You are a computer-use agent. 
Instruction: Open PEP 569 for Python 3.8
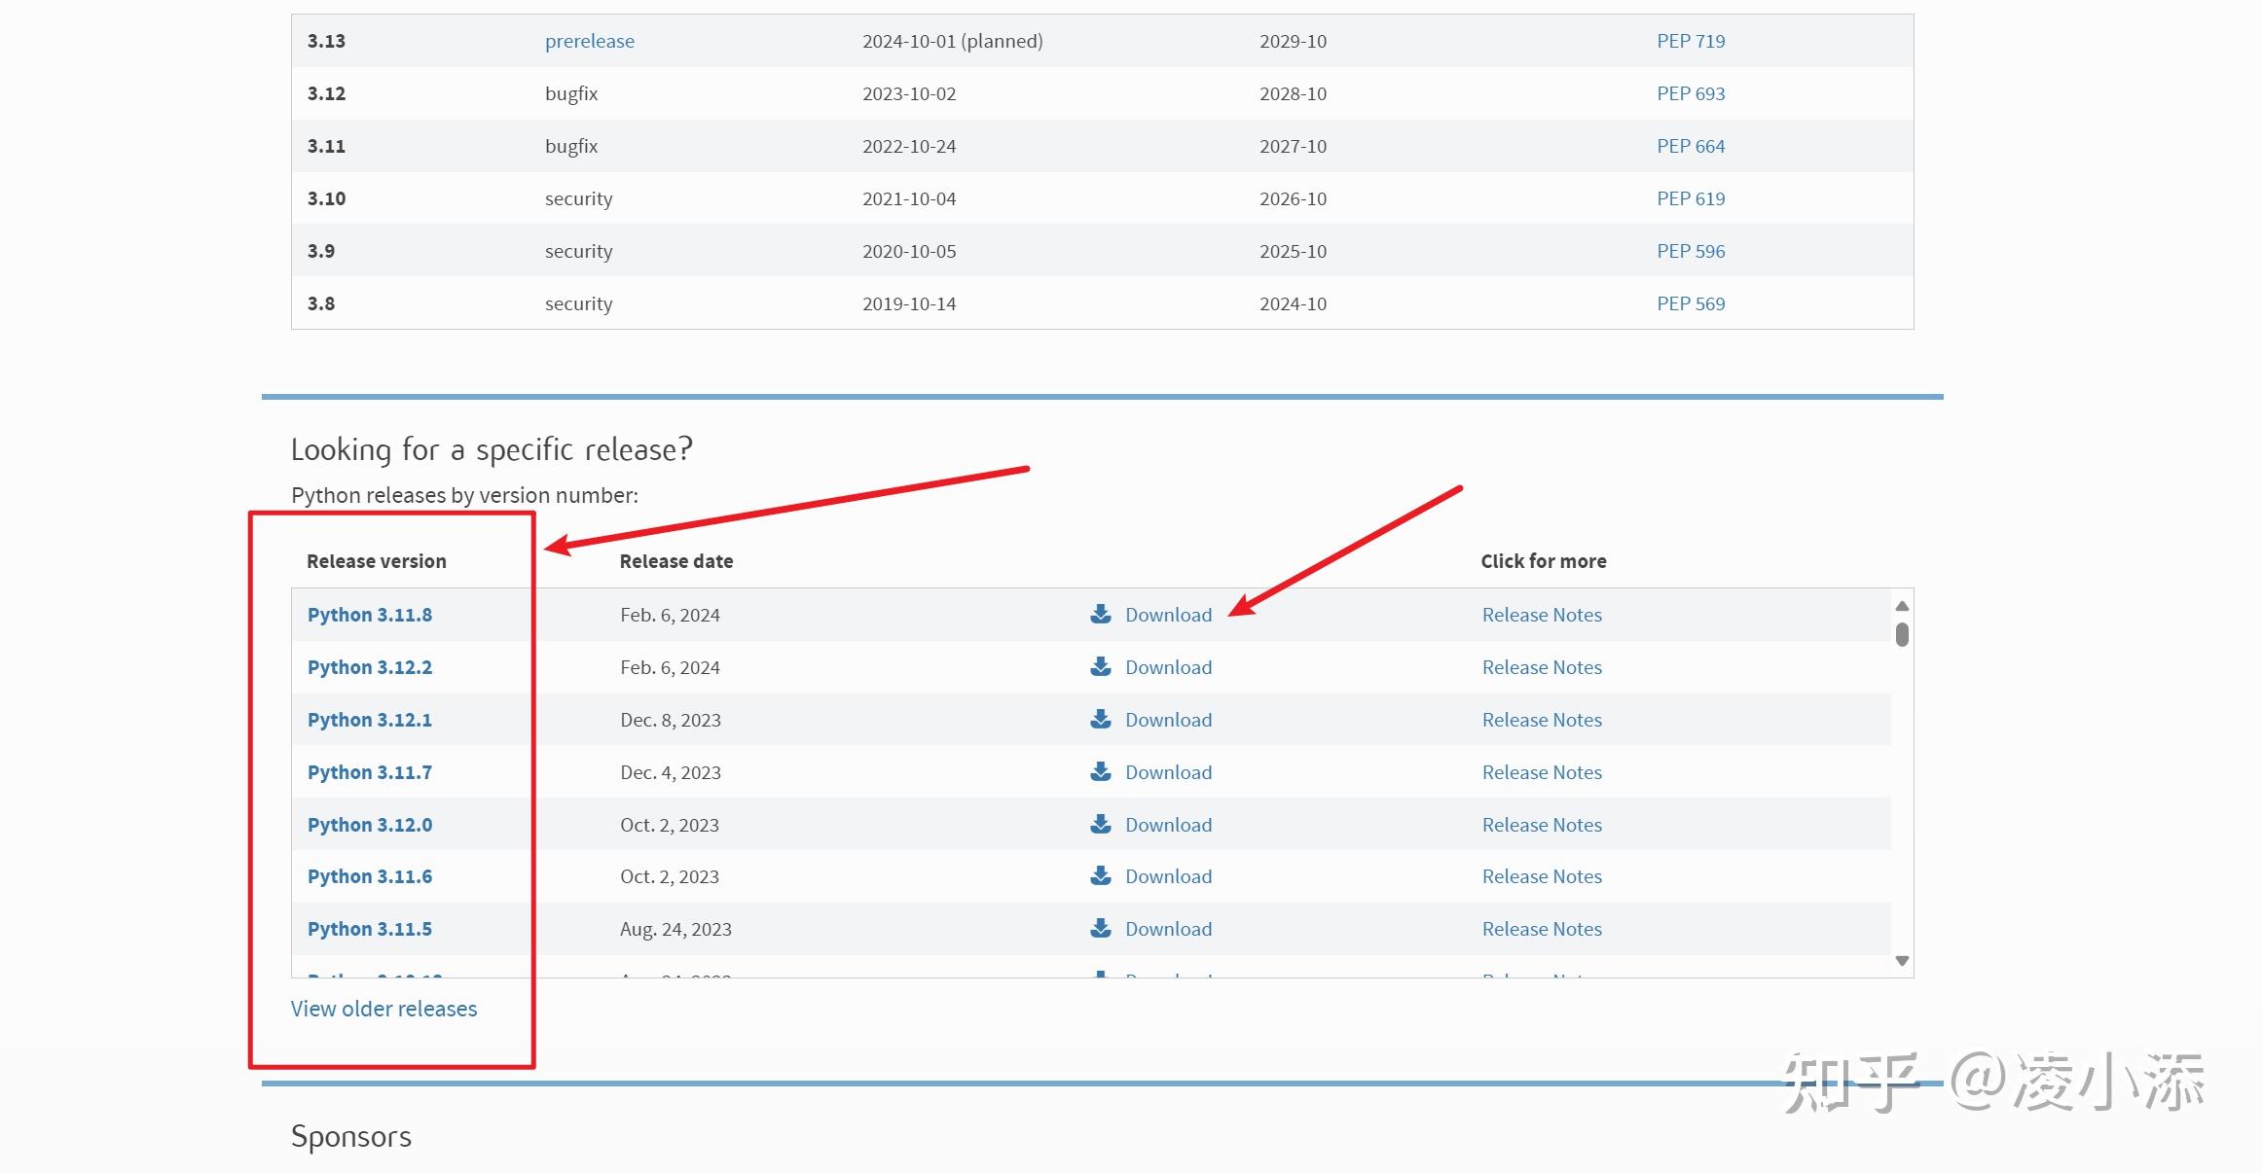click(x=1691, y=303)
